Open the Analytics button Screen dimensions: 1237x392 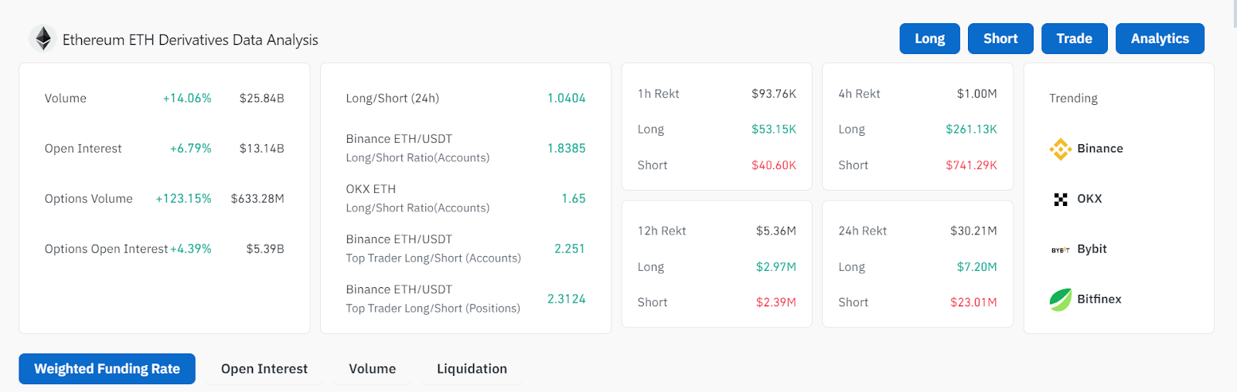[1159, 39]
